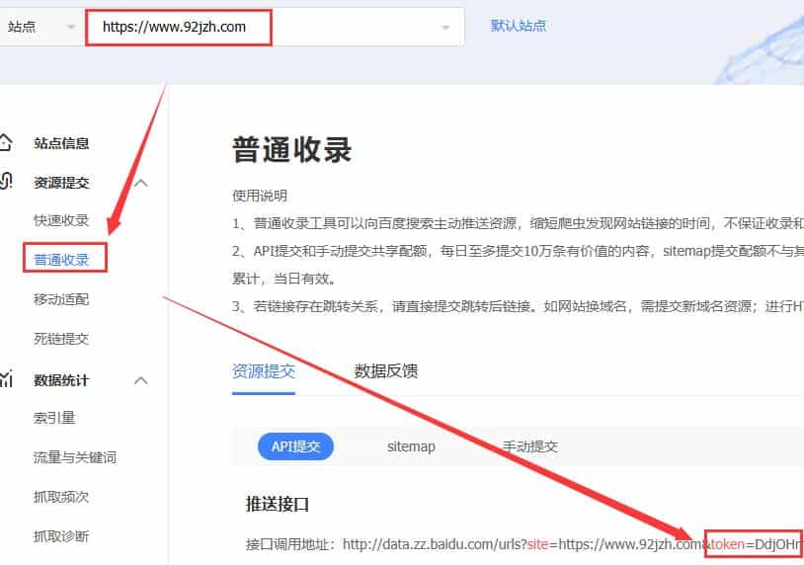Click the 使用说明 label

(x=260, y=196)
